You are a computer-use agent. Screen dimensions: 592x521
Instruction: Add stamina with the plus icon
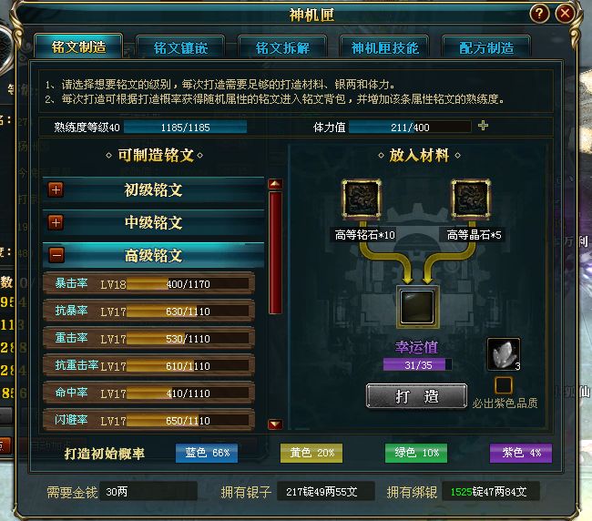pos(483,126)
